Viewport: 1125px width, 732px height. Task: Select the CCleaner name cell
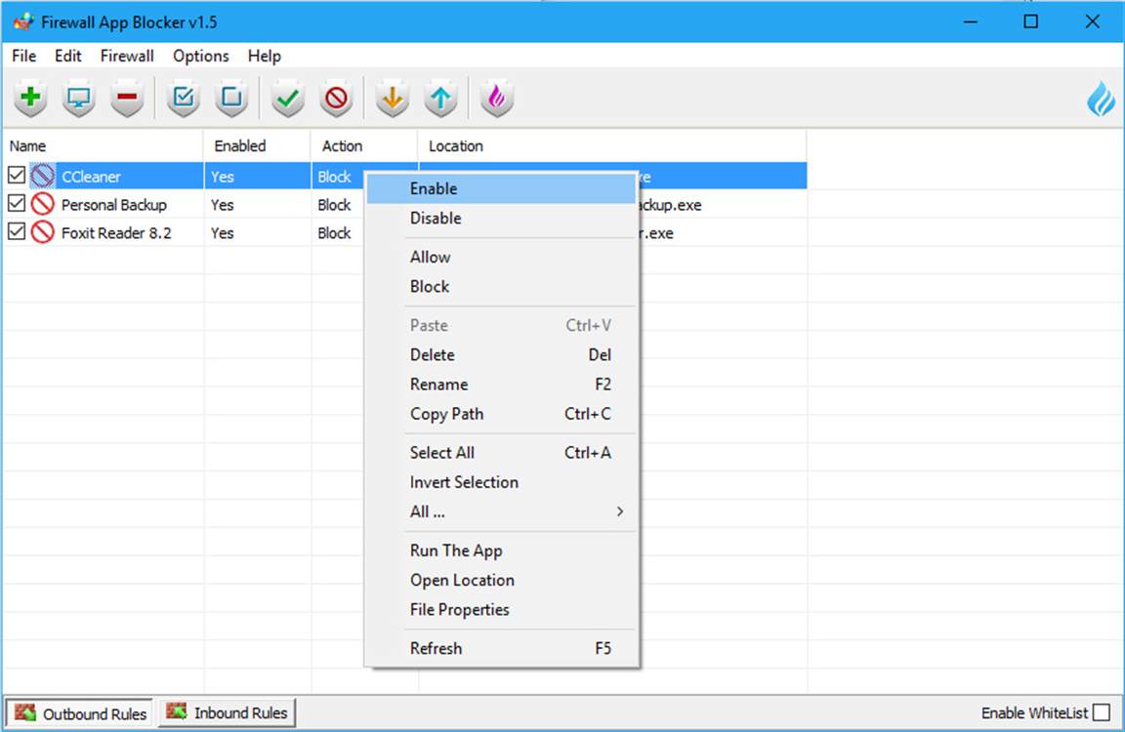pos(91,177)
